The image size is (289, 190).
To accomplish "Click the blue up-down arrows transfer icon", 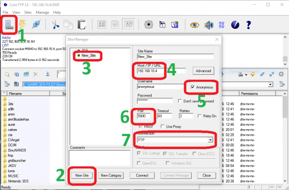I will 222,25.
